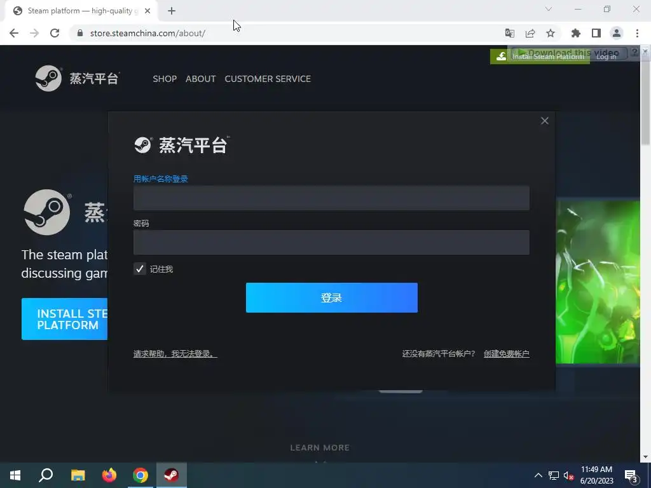This screenshot has height=488, width=651.
Task: Open network status tray icon
Action: (x=554, y=475)
